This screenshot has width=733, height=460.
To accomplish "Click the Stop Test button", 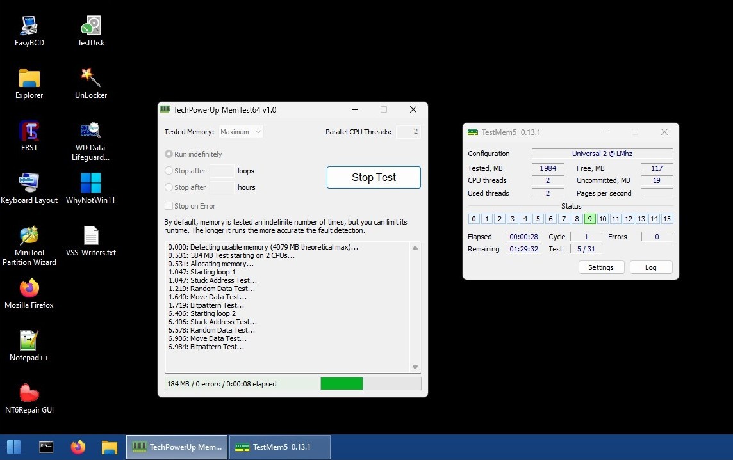I will pyautogui.click(x=374, y=178).
